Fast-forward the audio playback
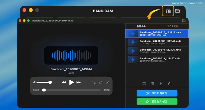 (x=78, y=82)
